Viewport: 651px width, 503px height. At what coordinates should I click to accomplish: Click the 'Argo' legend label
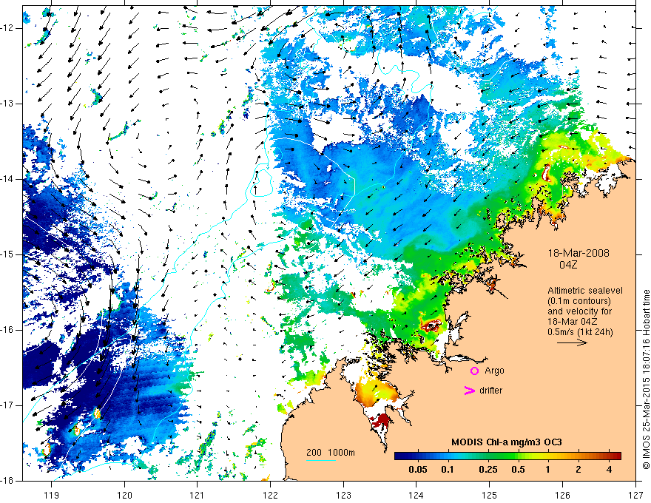click(x=494, y=371)
